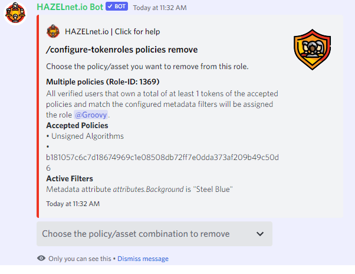Click the small HAZELnet embed author icon
The height and width of the screenshot is (274, 355).
click(x=53, y=31)
